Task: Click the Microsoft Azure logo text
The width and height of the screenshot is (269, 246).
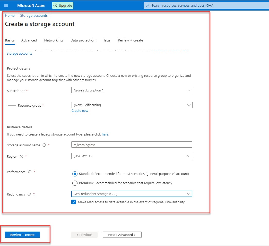Action: click(31, 6)
